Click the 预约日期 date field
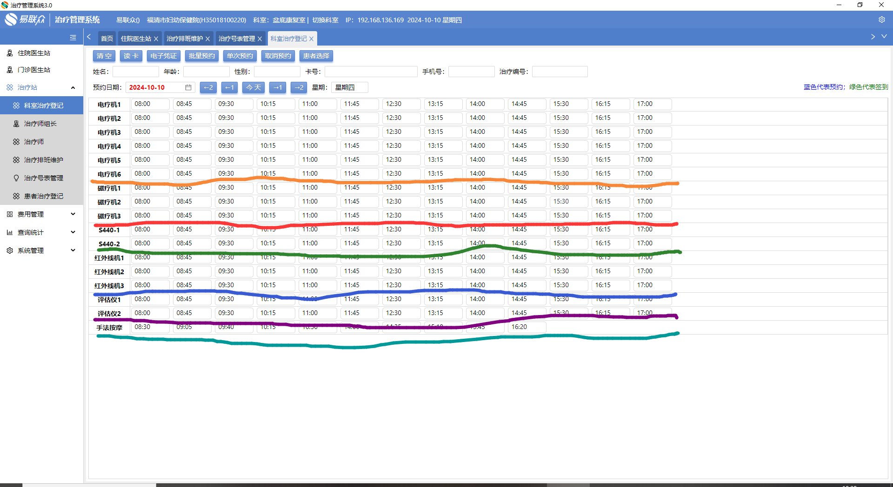 tap(160, 87)
